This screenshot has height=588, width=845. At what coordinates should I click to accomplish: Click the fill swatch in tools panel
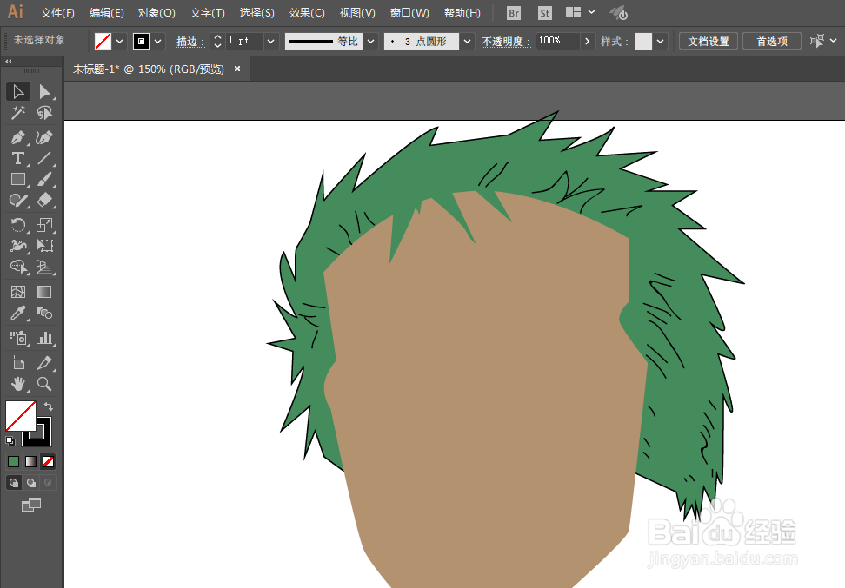(x=21, y=416)
